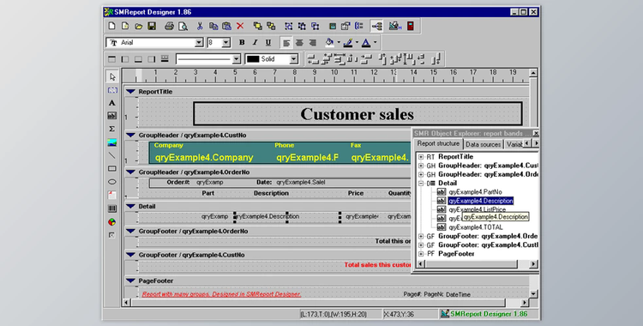Viewport: 643px width, 326px height.
Task: Pick the text label tool A
Action: point(112,103)
